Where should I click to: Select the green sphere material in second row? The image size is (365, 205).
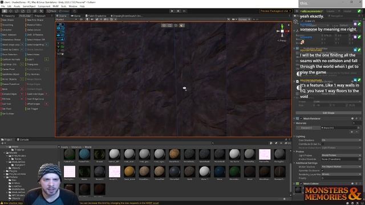[234, 171]
